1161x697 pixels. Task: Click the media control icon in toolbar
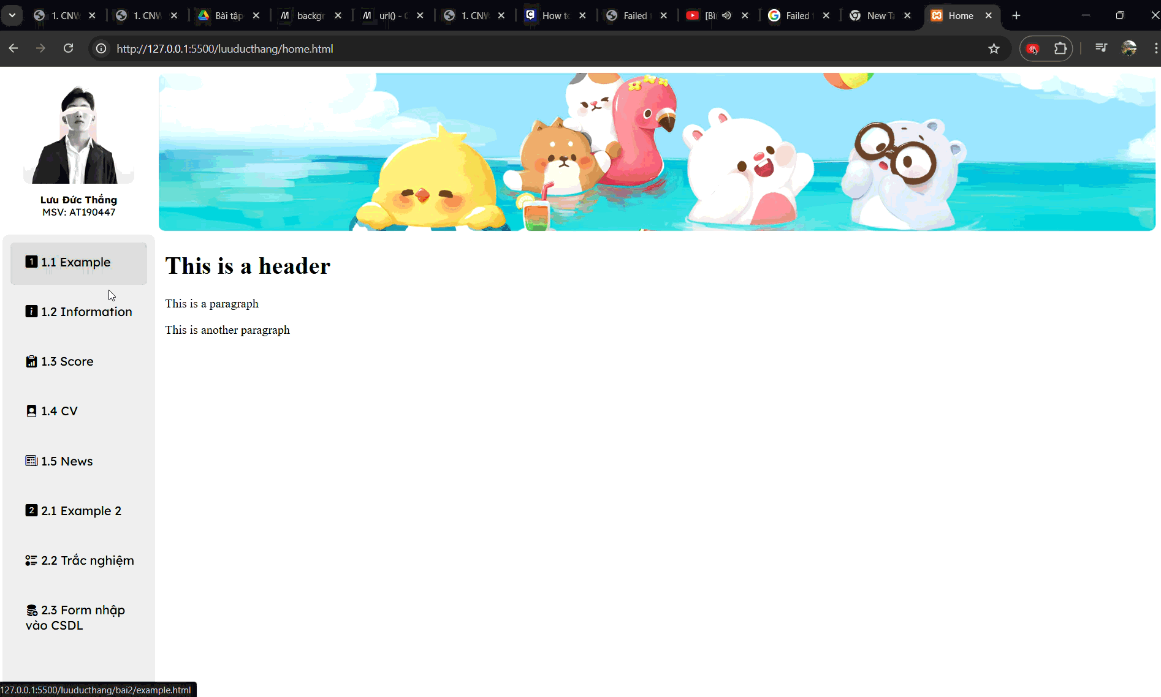pyautogui.click(x=1101, y=48)
